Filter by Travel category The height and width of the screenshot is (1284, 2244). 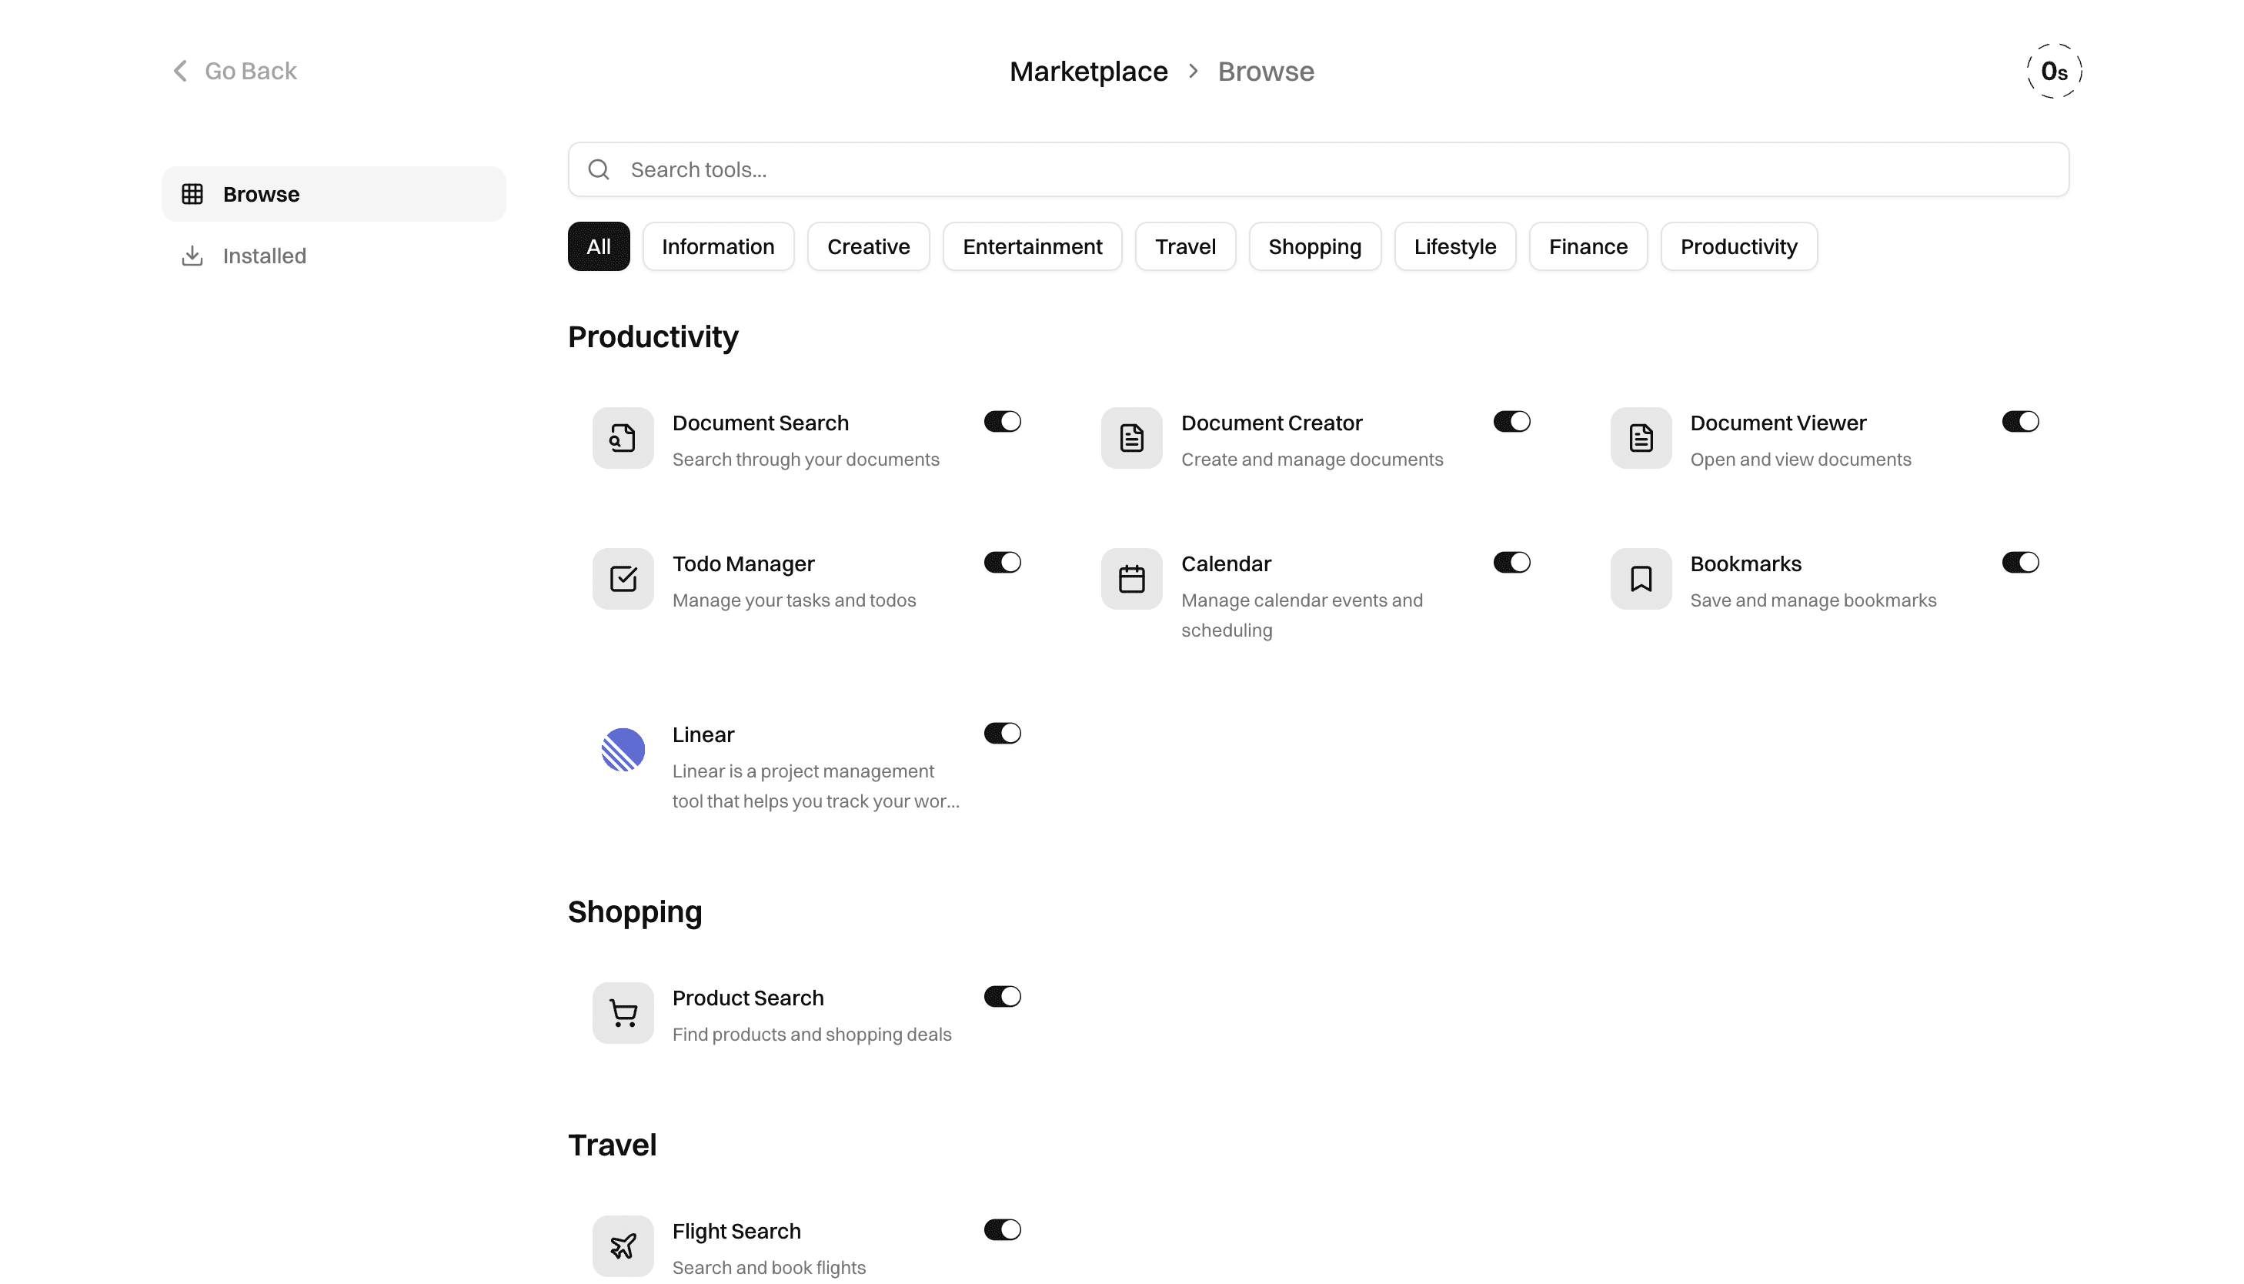(1184, 246)
